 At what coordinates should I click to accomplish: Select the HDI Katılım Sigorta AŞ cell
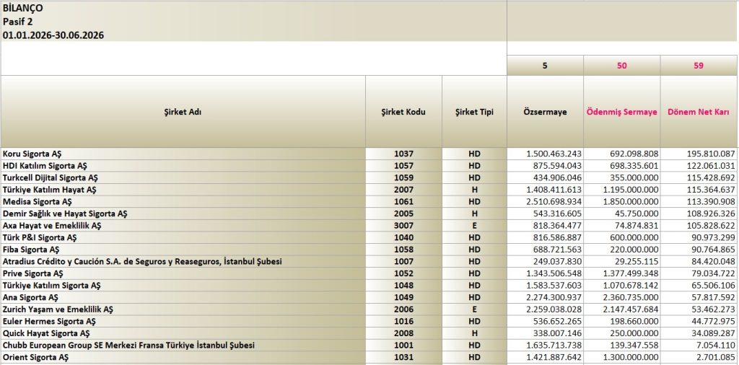pyautogui.click(x=183, y=166)
